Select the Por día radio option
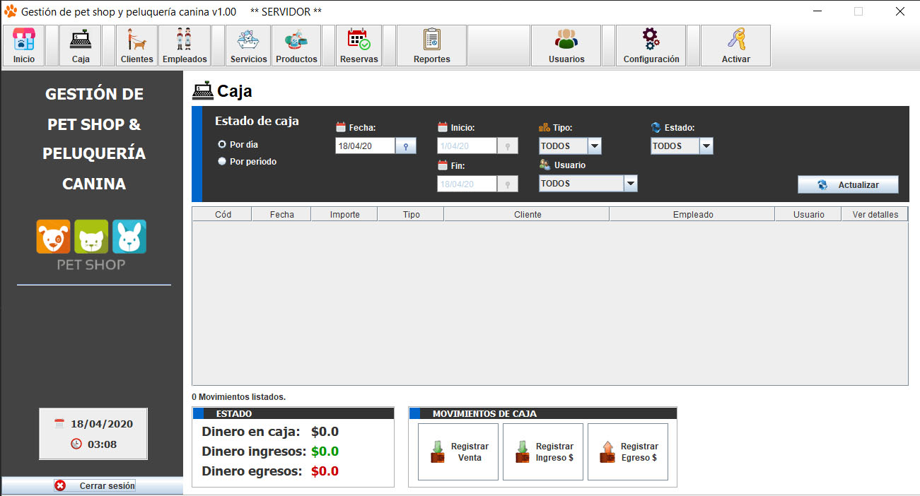 click(238, 144)
